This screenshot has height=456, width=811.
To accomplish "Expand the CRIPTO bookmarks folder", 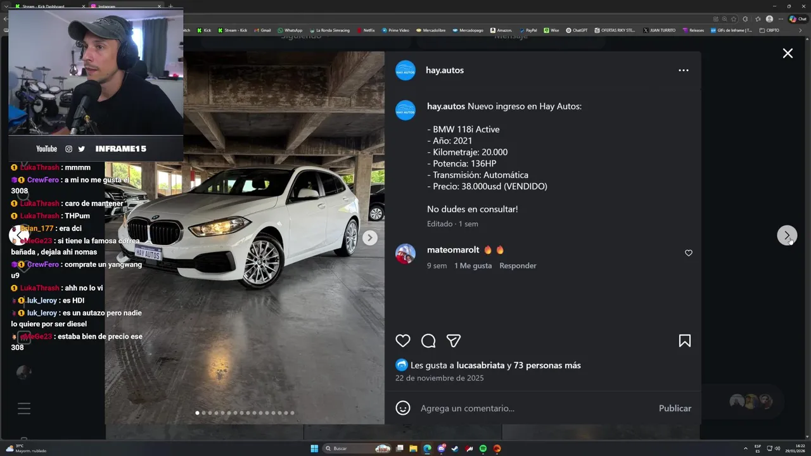I will coord(769,30).
